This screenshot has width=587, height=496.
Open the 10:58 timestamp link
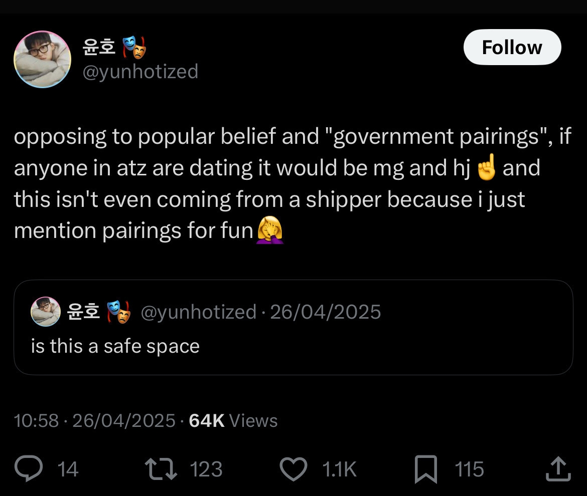pos(37,420)
